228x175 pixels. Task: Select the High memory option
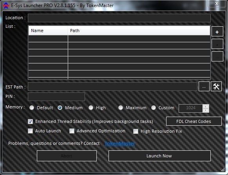click(91, 108)
